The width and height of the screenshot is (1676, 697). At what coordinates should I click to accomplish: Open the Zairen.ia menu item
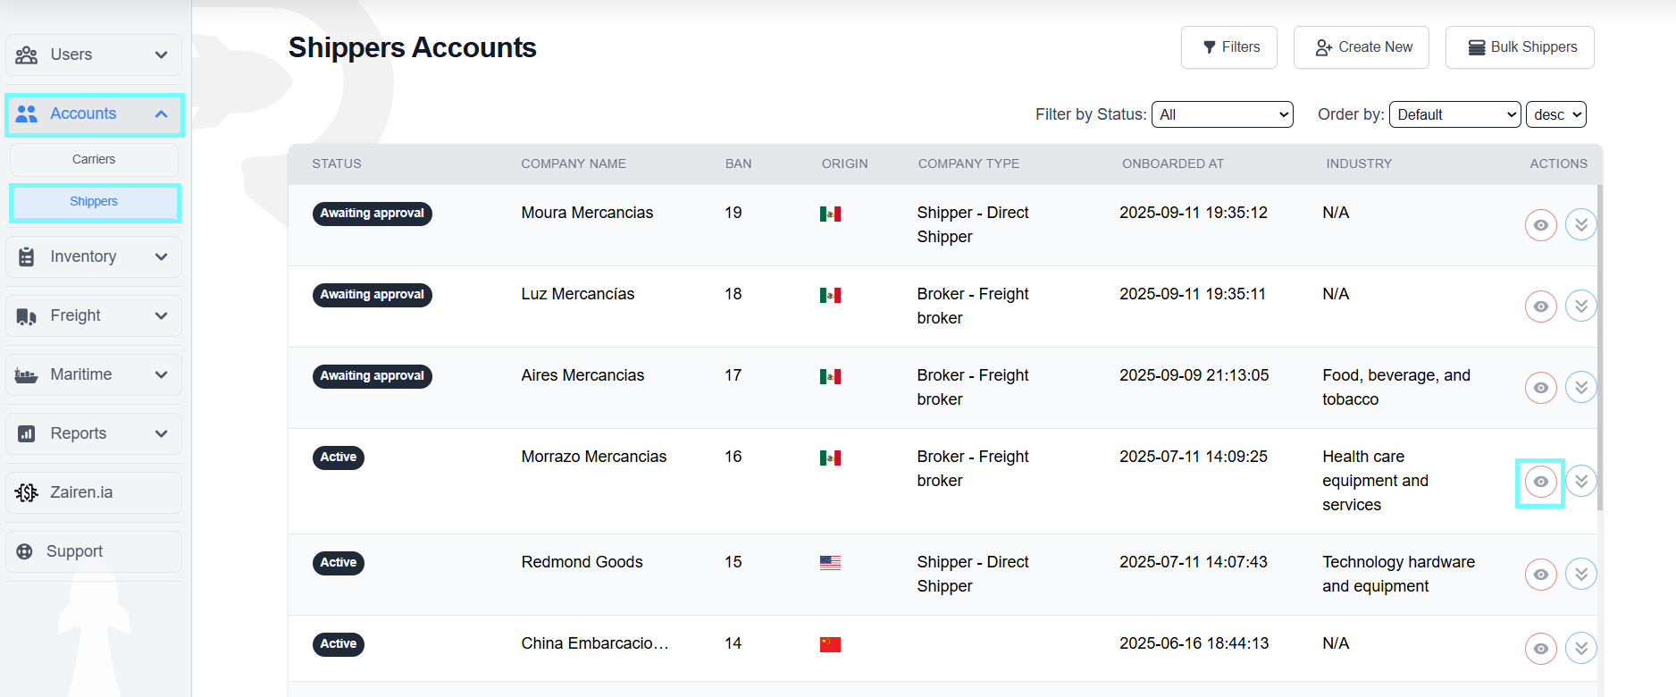[94, 493]
